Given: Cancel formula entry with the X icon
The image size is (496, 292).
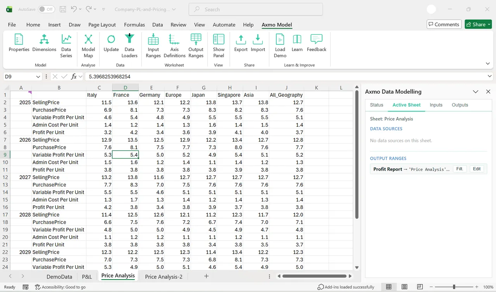Looking at the screenshot, I should [x=55, y=77].
